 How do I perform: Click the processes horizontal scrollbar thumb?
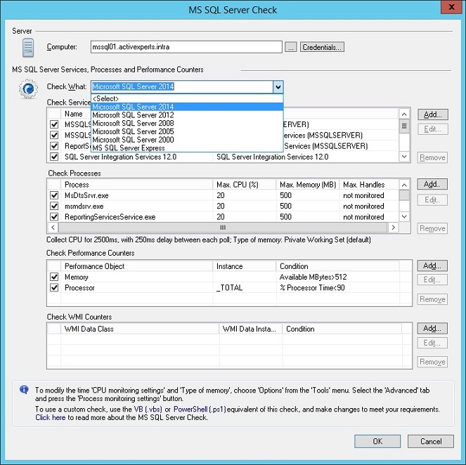(223, 228)
